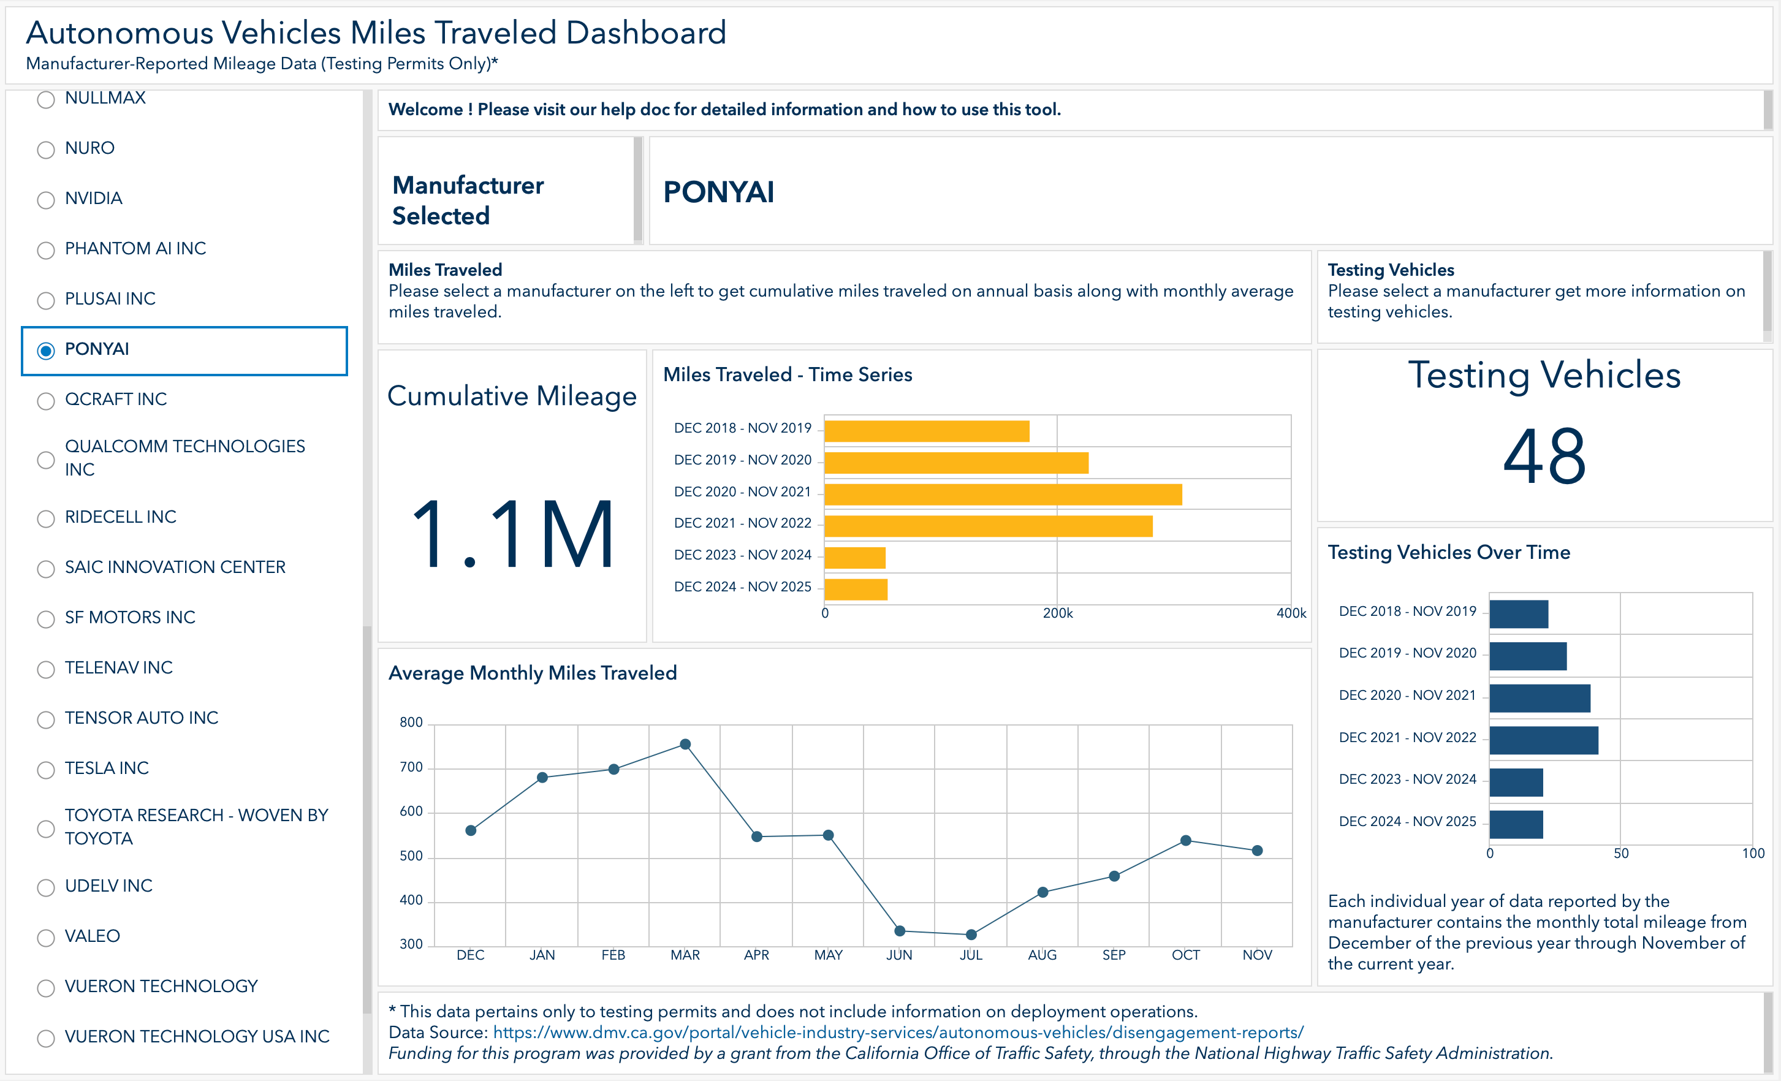Choose UDELV INC manufacturer
Viewport: 1781px width, 1081px height.
(45, 887)
